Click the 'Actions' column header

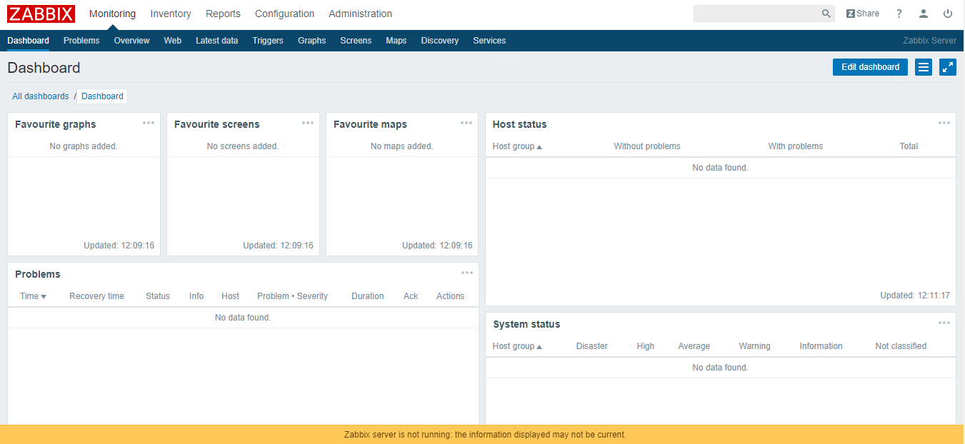point(451,296)
